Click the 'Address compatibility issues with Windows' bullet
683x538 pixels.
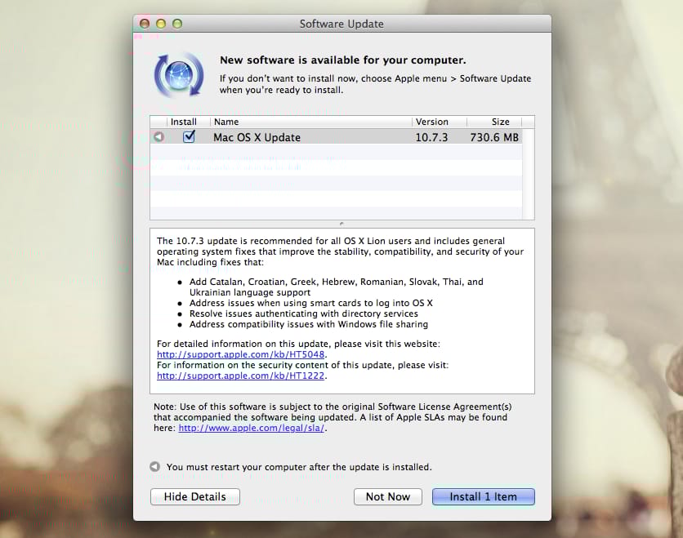pyautogui.click(x=308, y=324)
